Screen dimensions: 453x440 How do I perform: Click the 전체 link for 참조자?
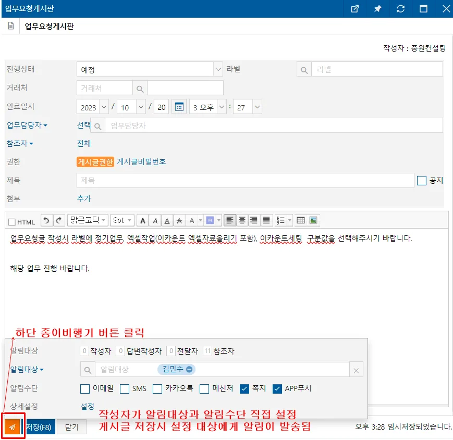[x=84, y=143]
